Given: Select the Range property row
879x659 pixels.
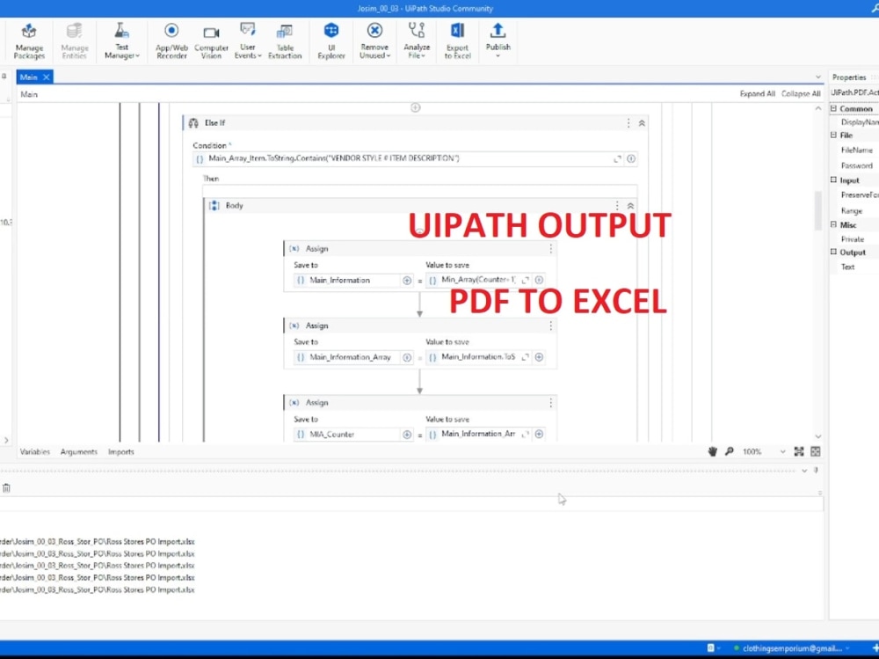Looking at the screenshot, I should tap(854, 210).
